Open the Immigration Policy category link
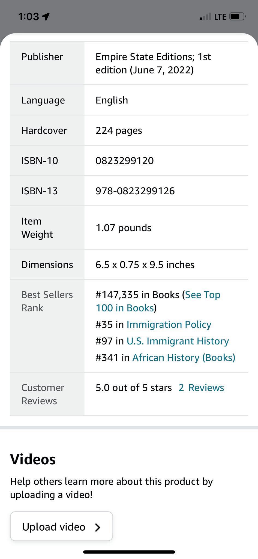 169,325
